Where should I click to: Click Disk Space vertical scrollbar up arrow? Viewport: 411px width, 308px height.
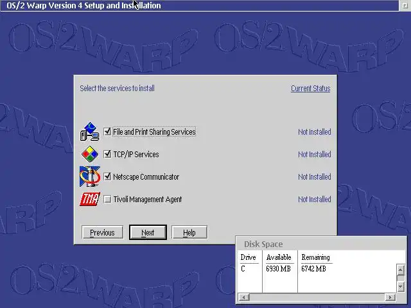coord(401,269)
